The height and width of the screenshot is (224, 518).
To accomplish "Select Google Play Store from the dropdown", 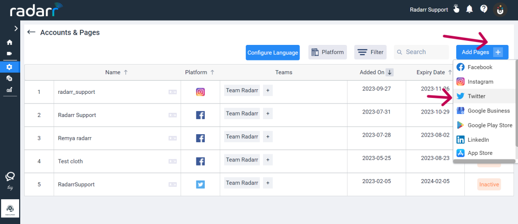I will coord(484,125).
